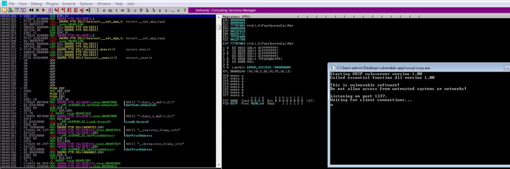Image resolution: width=510 pixels, height=169 pixels.
Task: Click the red question mark help icon
Action: click(x=185, y=10)
